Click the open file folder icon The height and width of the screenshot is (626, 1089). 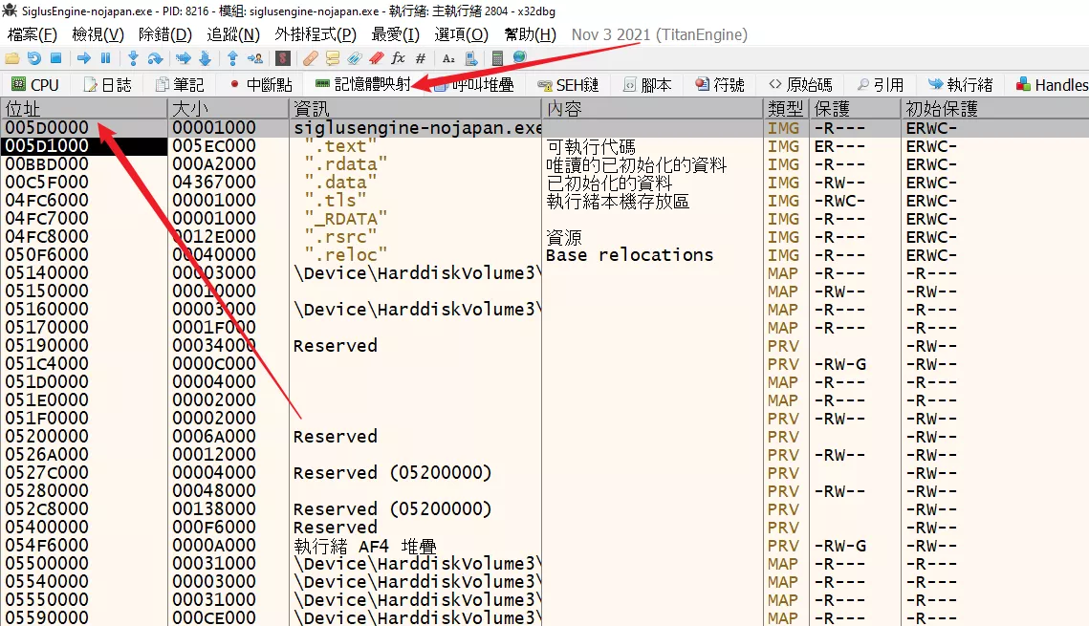13,58
